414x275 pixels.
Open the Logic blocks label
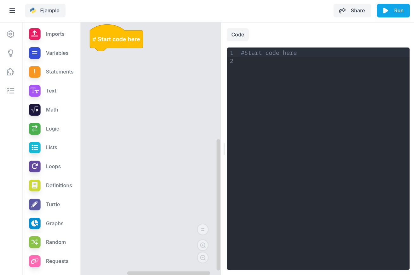point(53,129)
